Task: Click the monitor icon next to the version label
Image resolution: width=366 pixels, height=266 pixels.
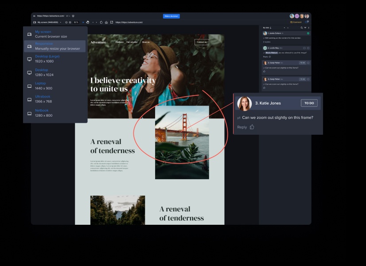Action: point(73,16)
